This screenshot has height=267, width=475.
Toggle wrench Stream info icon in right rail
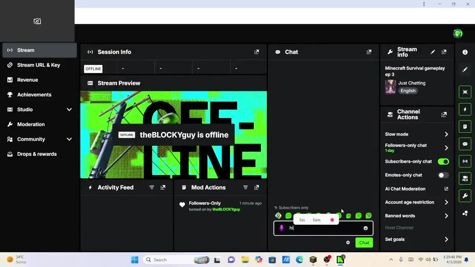pos(465,195)
